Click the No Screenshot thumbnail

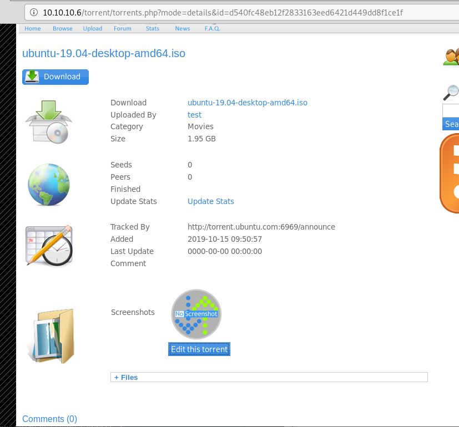point(196,314)
